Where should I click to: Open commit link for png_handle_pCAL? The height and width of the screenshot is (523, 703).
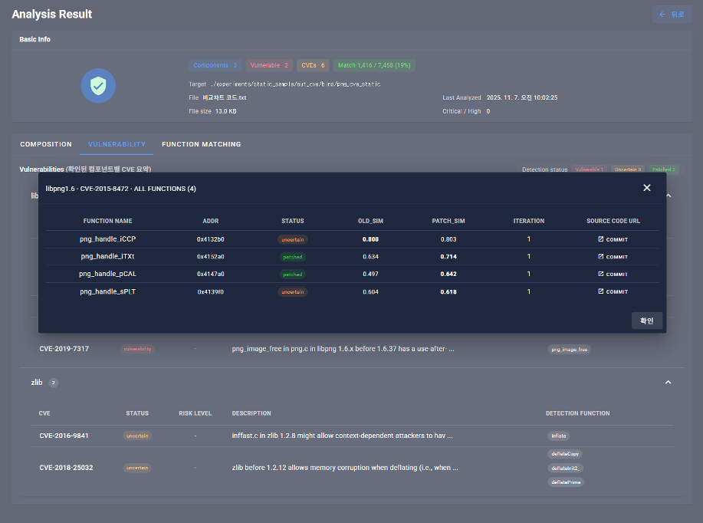click(613, 275)
